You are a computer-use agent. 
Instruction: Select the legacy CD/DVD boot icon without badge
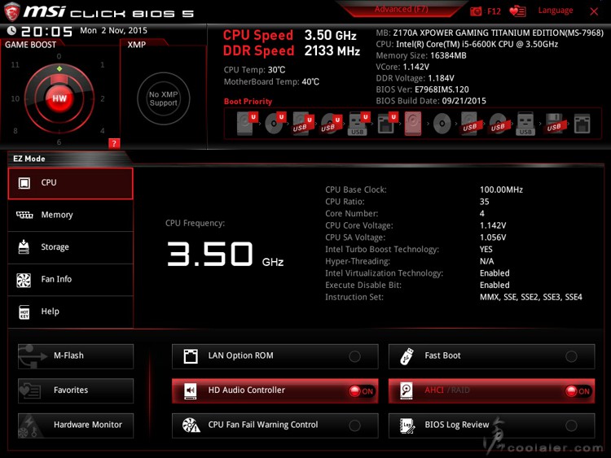tap(442, 124)
